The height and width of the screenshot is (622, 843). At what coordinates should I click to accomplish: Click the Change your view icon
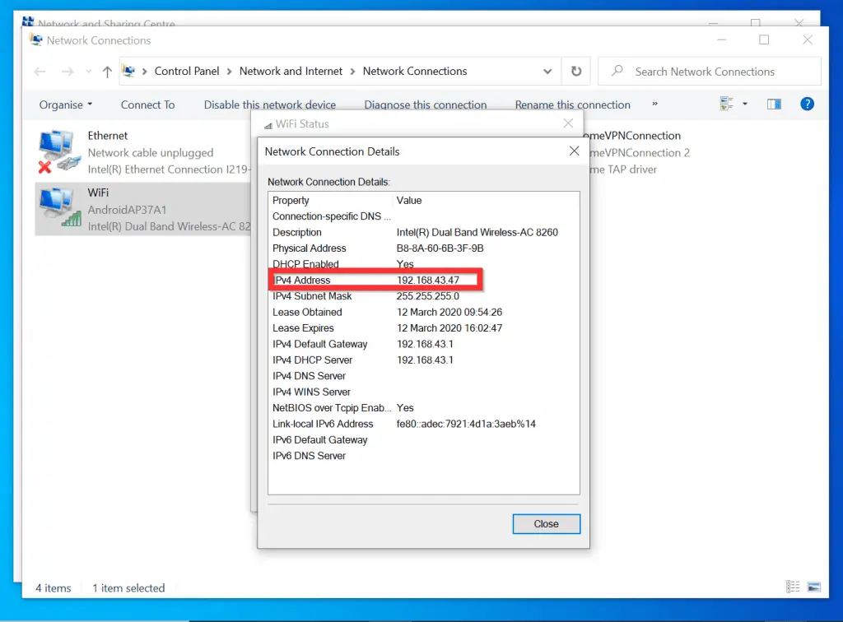[x=726, y=104]
